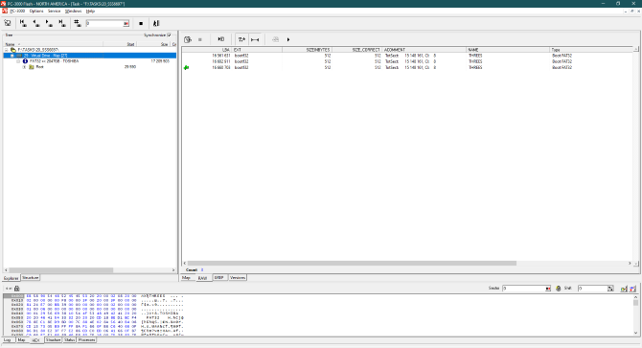Switch to the Structure tab under tree
The height and width of the screenshot is (348, 642).
(x=31, y=278)
